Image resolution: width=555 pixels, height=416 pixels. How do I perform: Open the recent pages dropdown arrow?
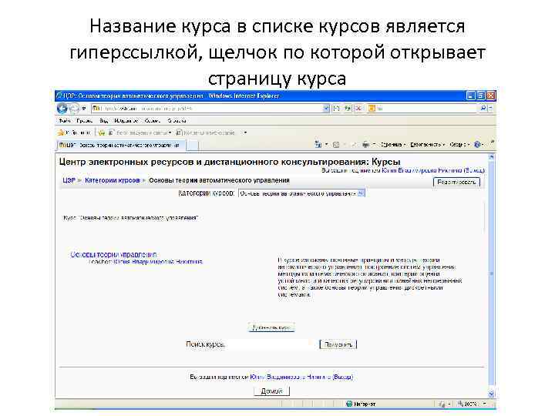point(84,109)
